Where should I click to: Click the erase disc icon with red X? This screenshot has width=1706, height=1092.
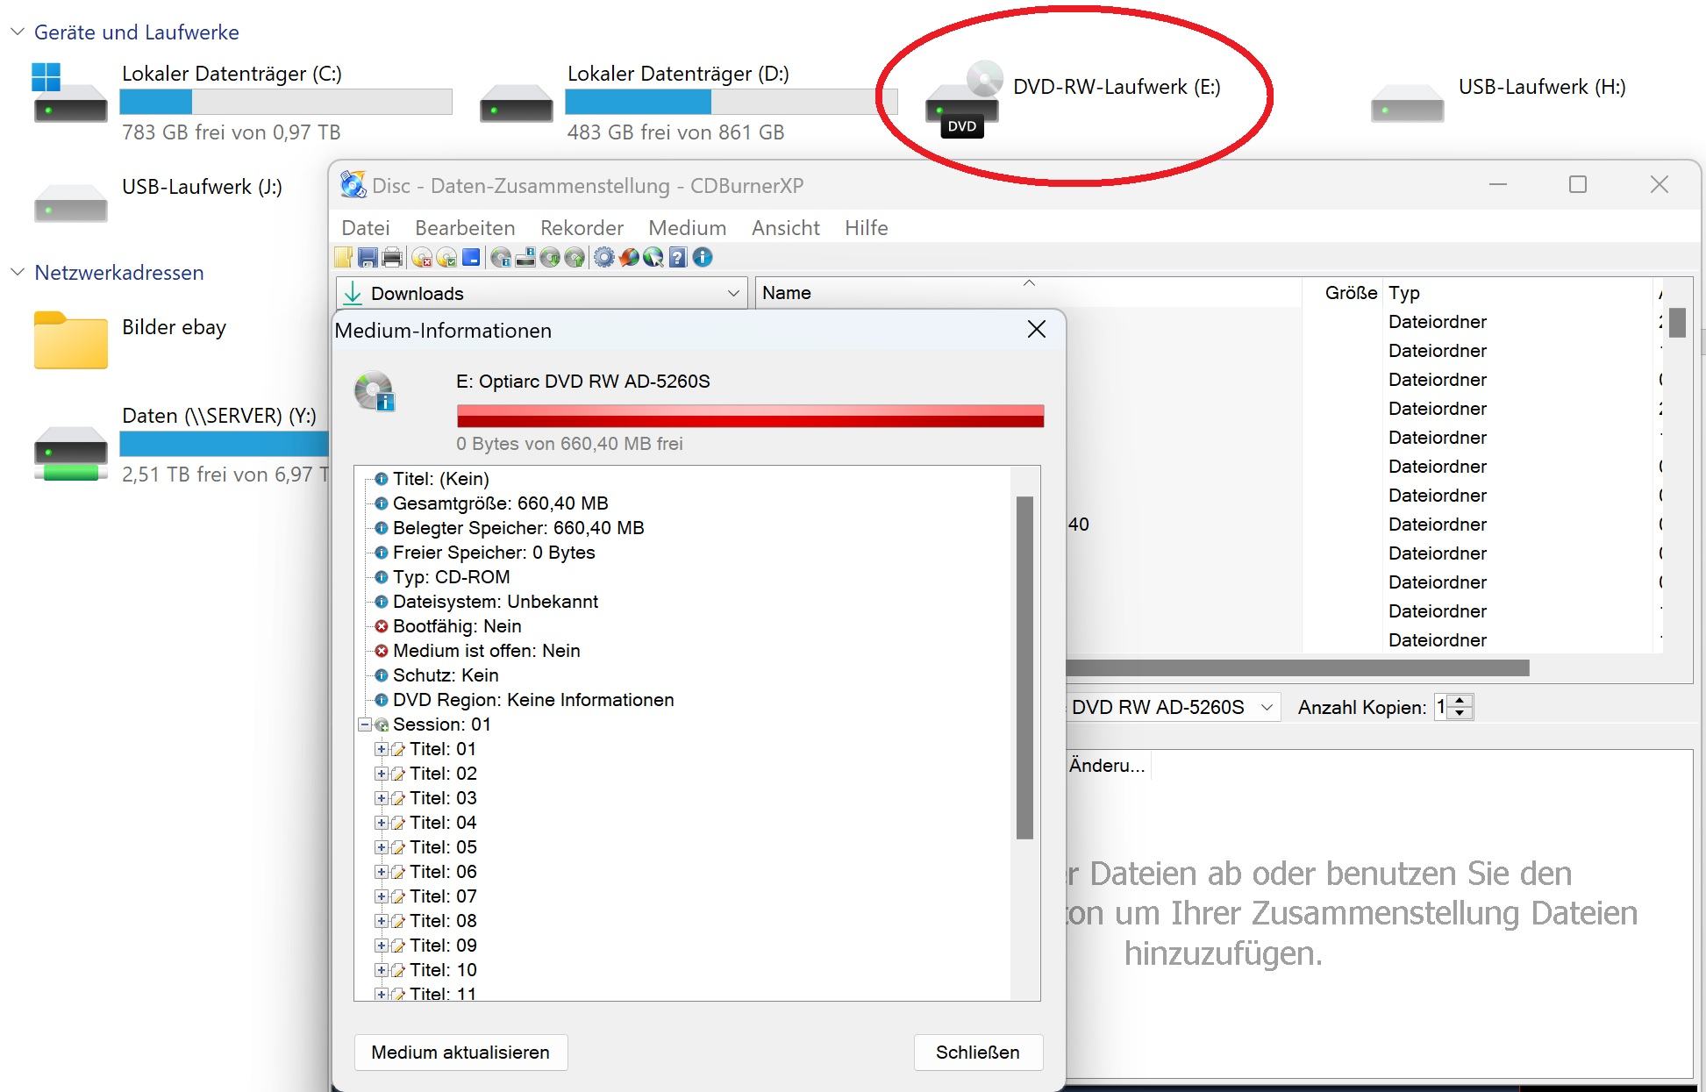coord(422,257)
